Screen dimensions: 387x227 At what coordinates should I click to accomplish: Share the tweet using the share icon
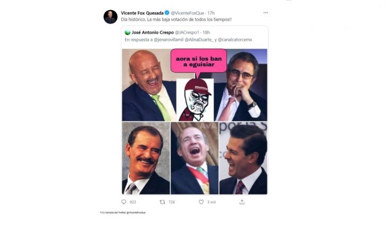click(x=242, y=202)
